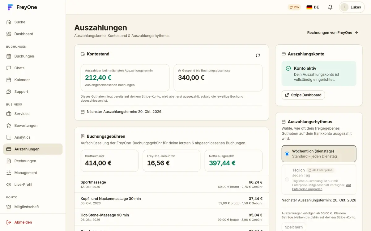Screen dimensions: 371x231
Task: Click the Konto aktiv checkmark icon
Action: coord(288,68)
